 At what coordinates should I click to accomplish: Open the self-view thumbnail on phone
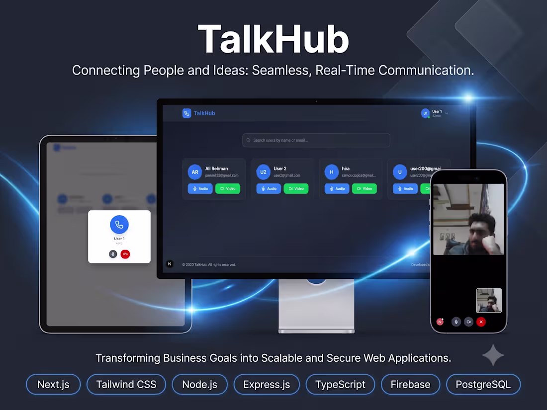coord(489,300)
